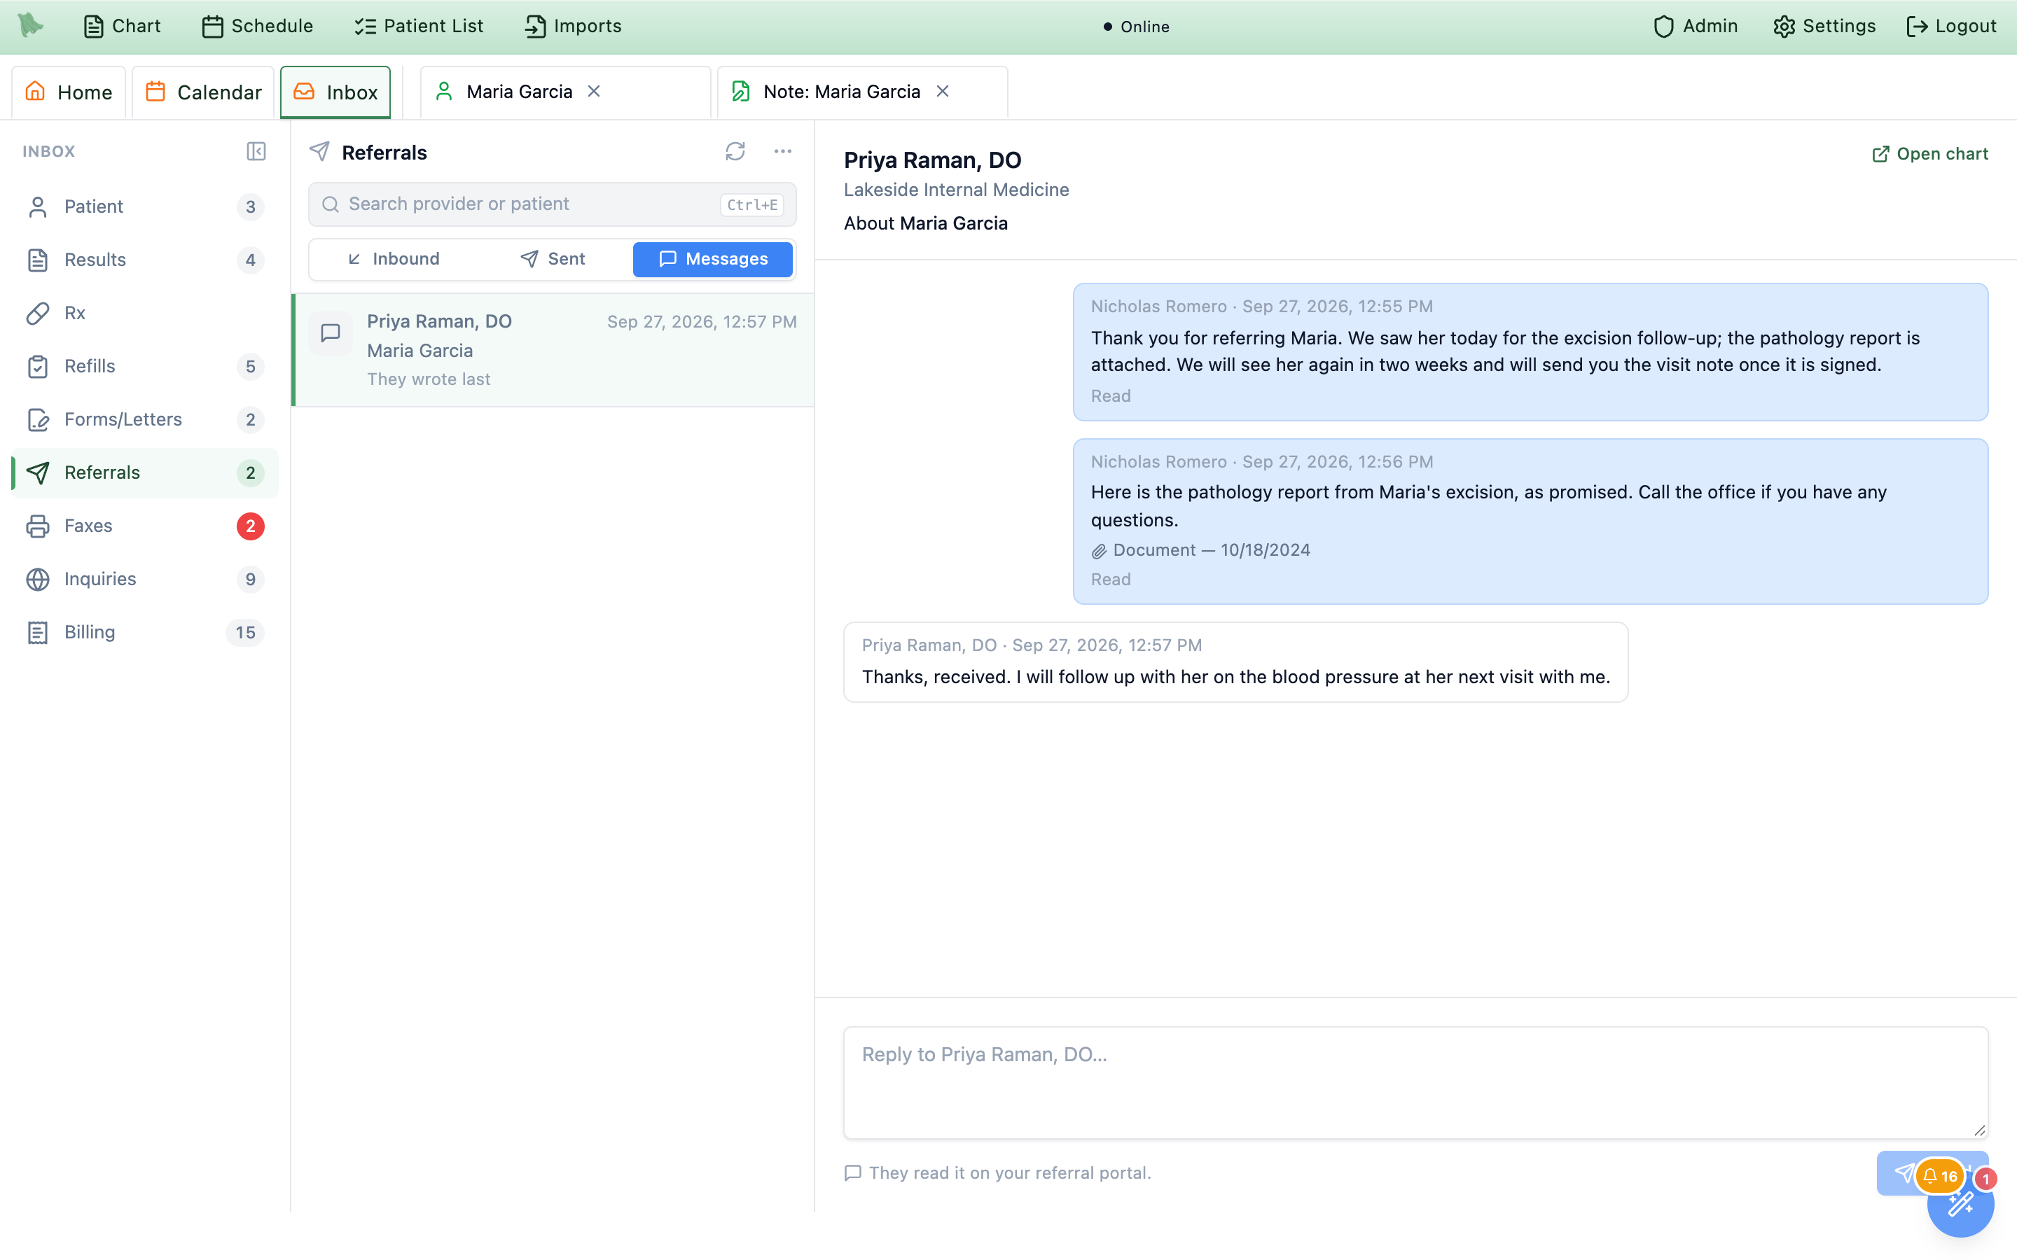Open Results inbox category
Image resolution: width=2017 pixels, height=1260 pixels.
[145, 260]
